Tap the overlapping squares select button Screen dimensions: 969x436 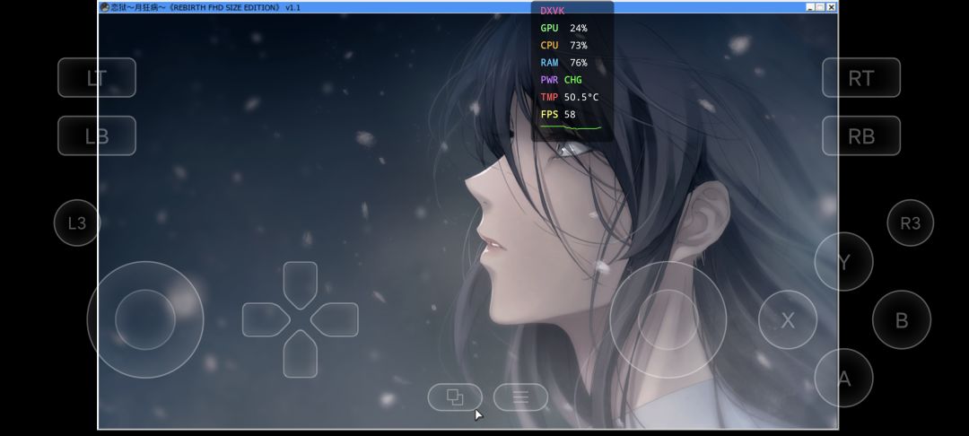click(455, 397)
